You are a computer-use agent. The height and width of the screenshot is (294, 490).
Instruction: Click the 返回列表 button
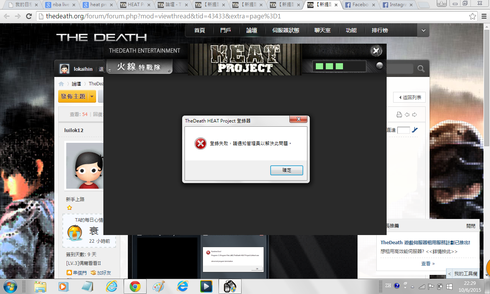(409, 97)
